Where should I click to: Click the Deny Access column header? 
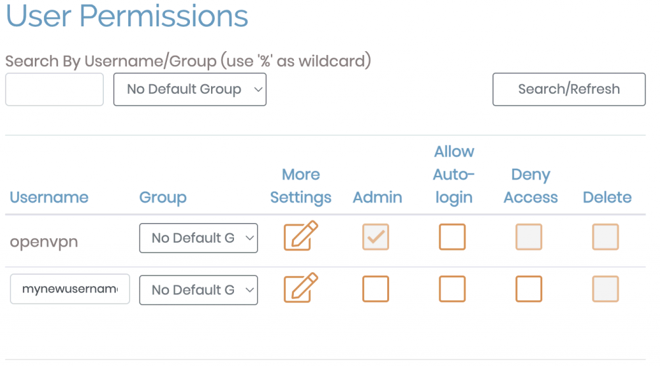[530, 186]
